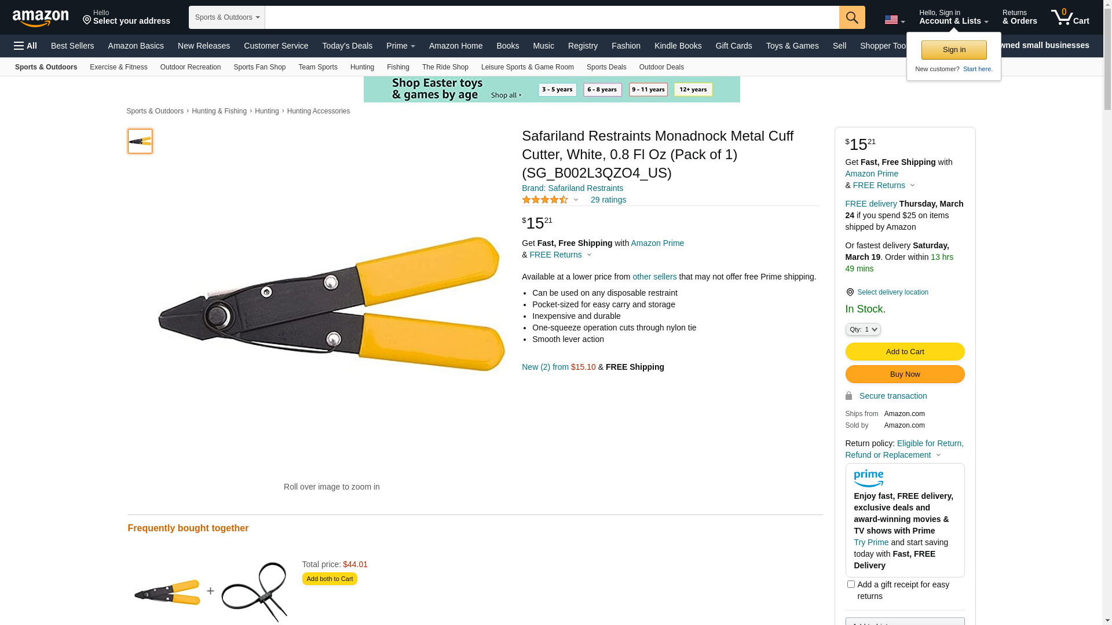This screenshot has height=625, width=1112.
Task: Select the cutter product thumbnail
Action: click(x=140, y=141)
